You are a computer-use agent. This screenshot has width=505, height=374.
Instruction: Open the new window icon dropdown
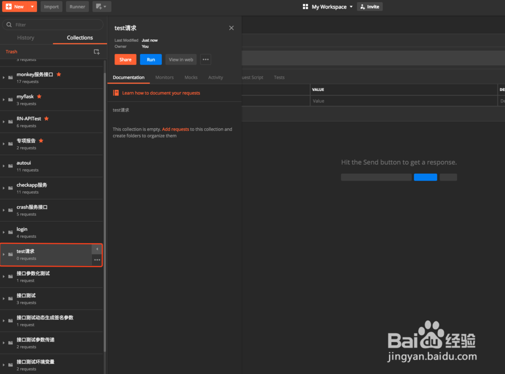tap(102, 7)
